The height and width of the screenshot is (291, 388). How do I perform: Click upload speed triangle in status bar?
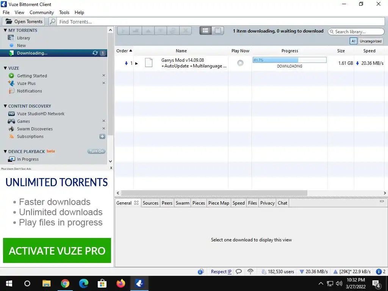tap(336, 272)
